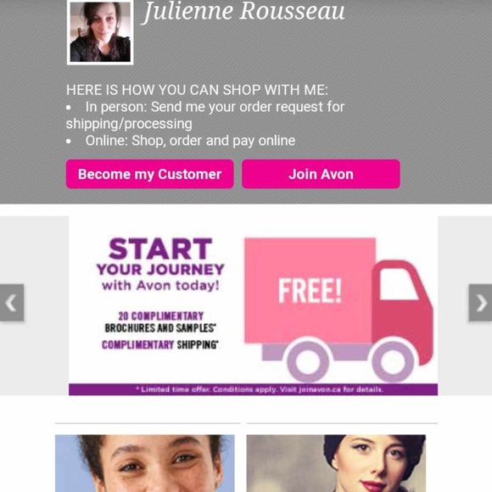Screen dimensions: 492x492
Task: Open Julienne Rousseau's profile photo
Action: (100, 32)
